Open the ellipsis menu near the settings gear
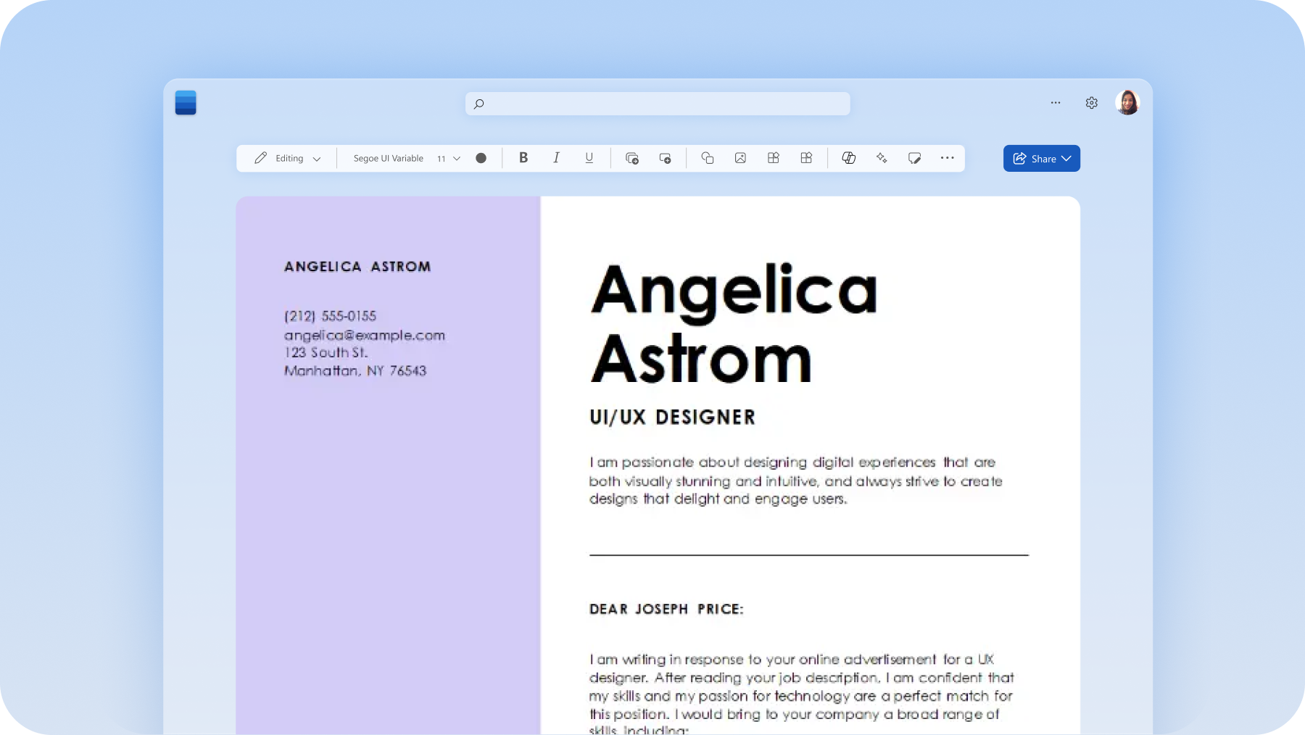 pos(1056,103)
